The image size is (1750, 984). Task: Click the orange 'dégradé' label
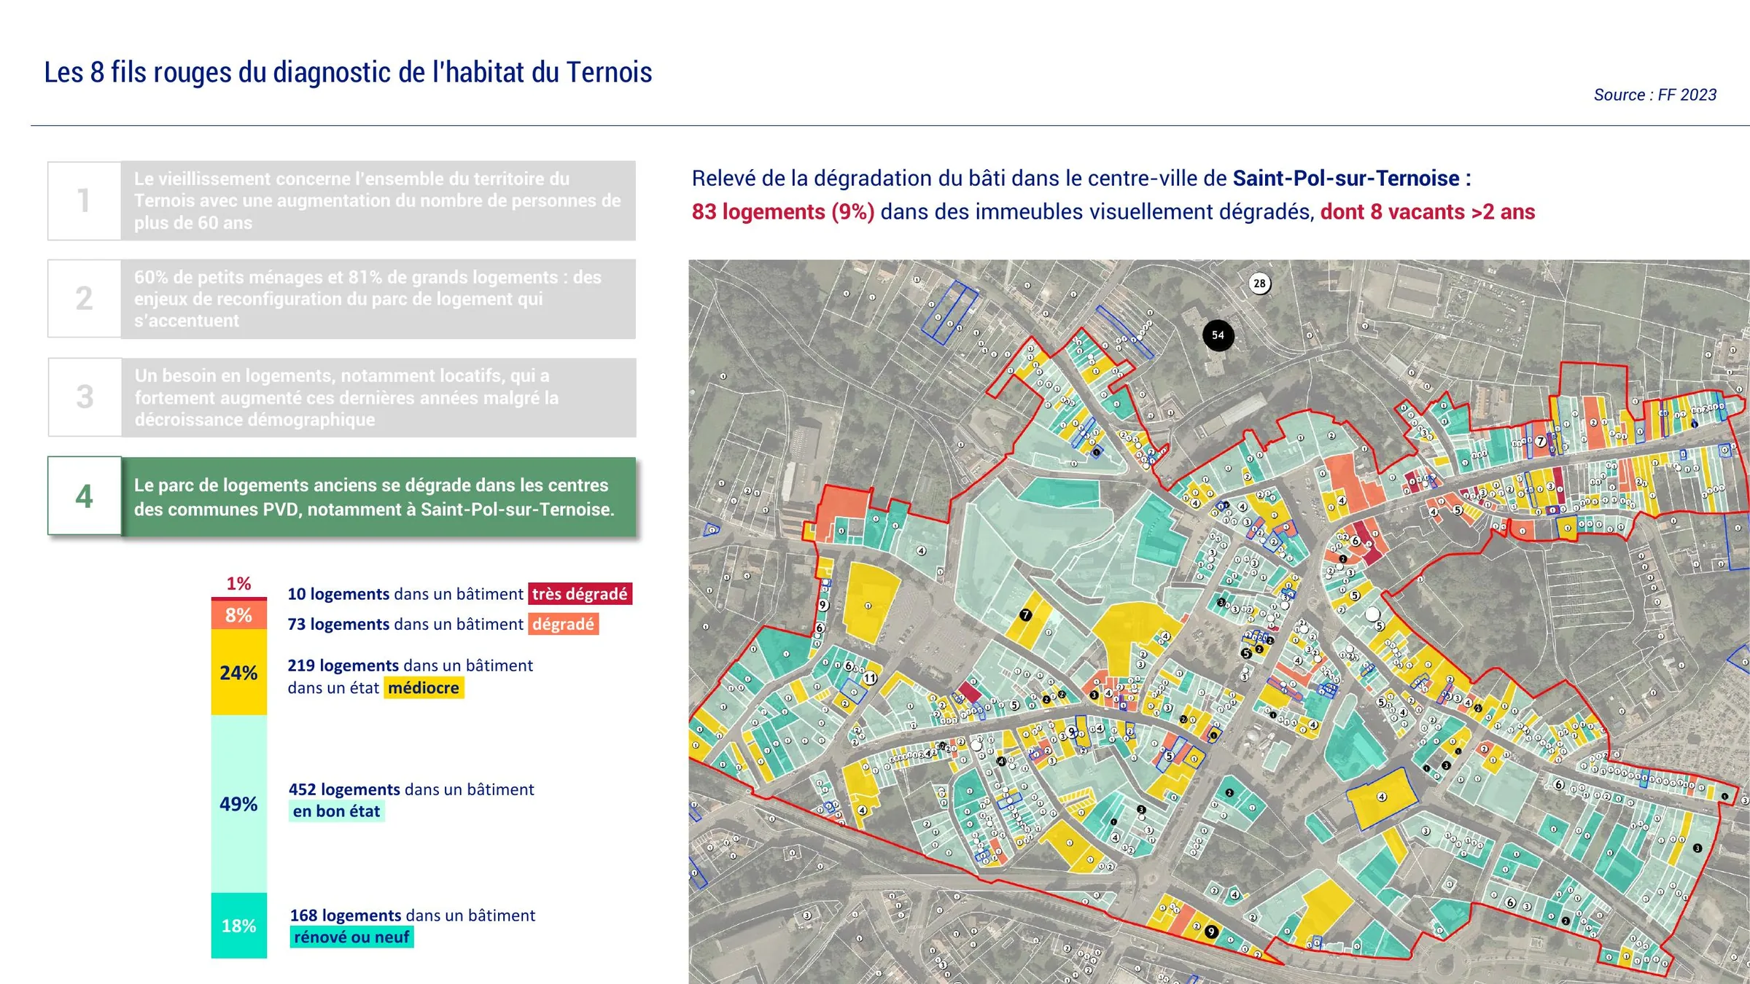tap(564, 624)
